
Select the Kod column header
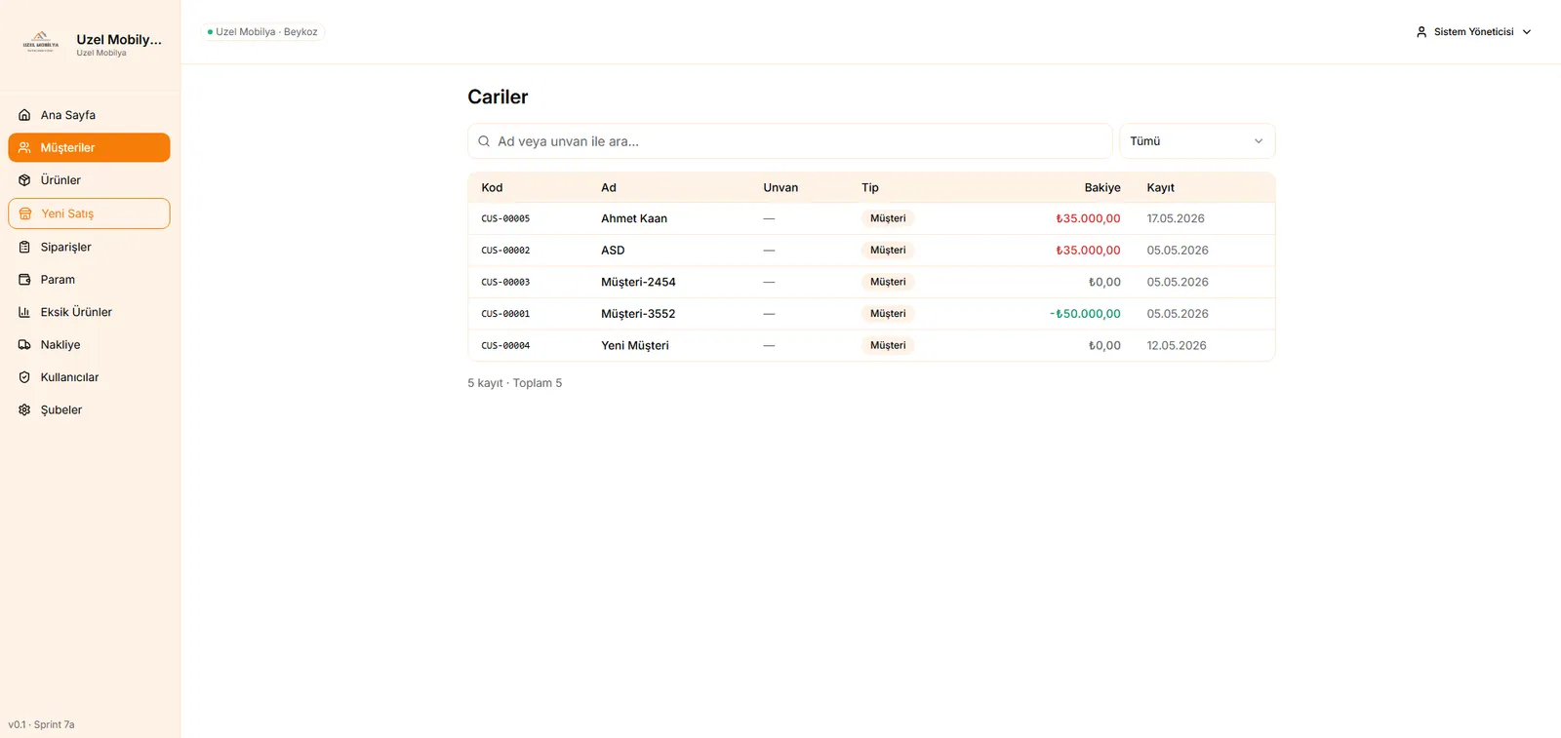click(x=492, y=187)
